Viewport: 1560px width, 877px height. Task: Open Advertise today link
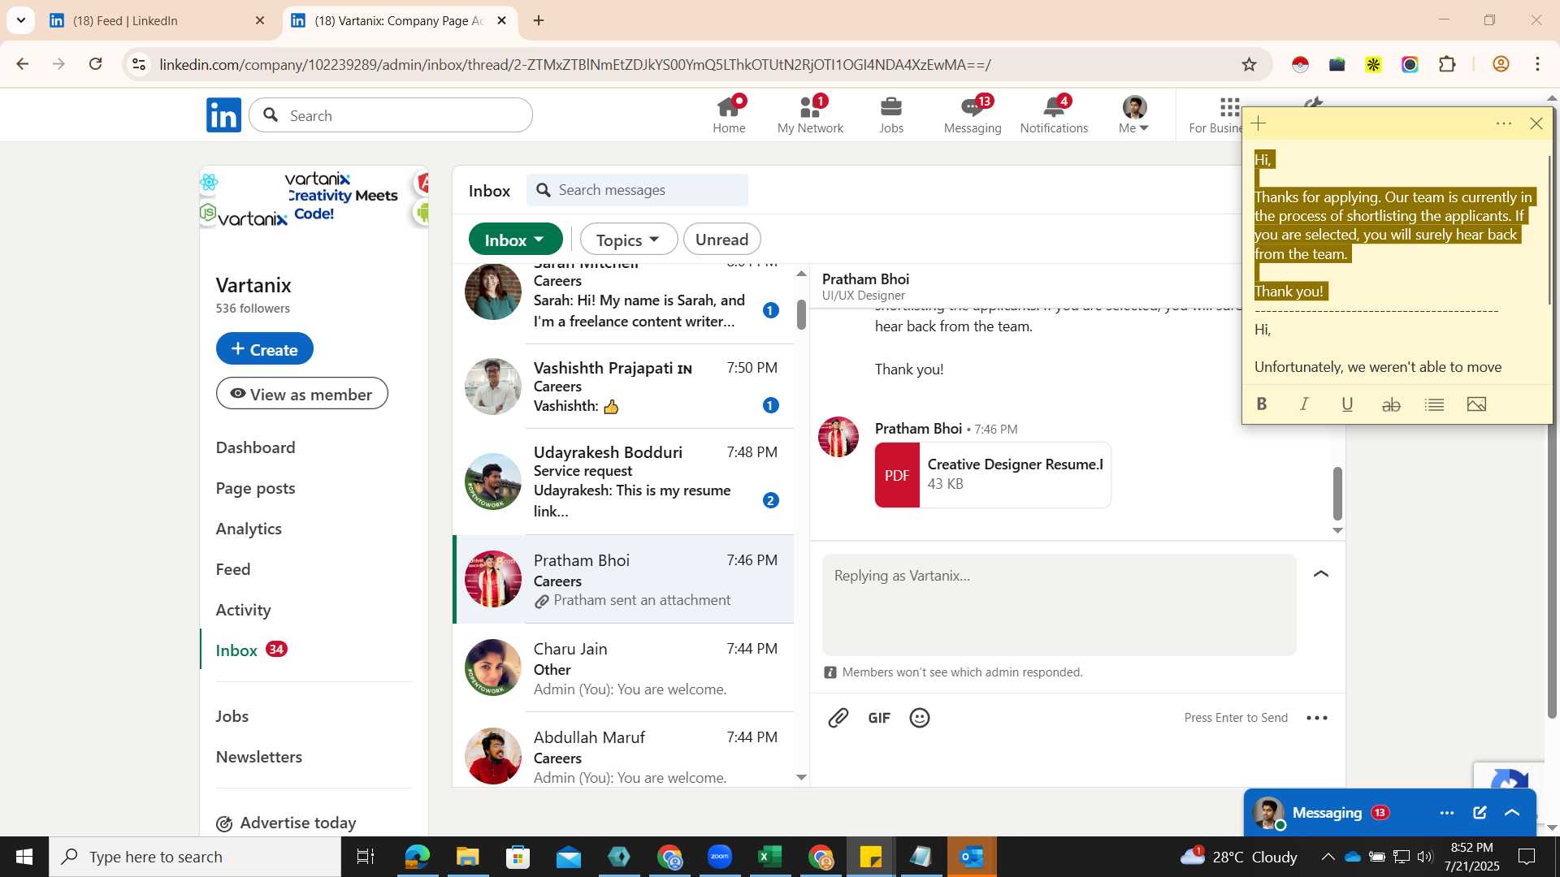(286, 823)
